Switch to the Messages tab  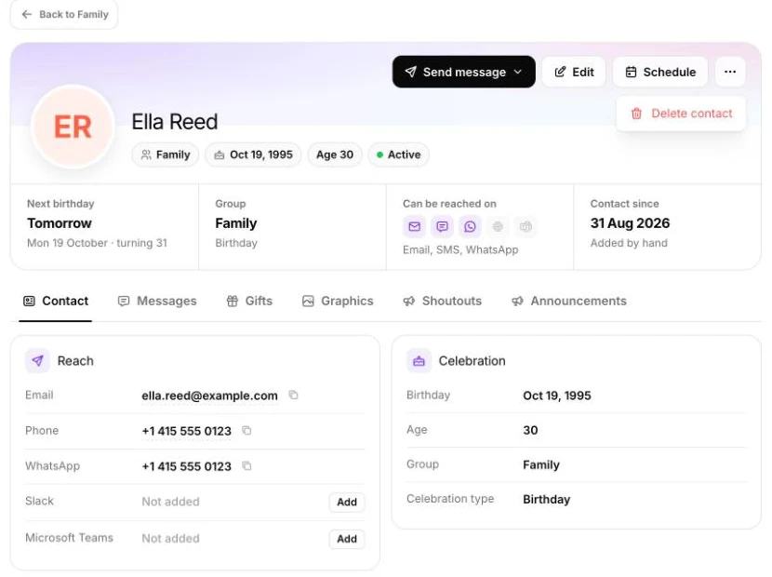(157, 302)
